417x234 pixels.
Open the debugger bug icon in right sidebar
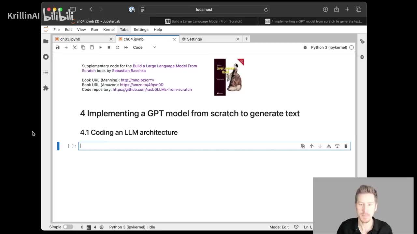point(362,57)
